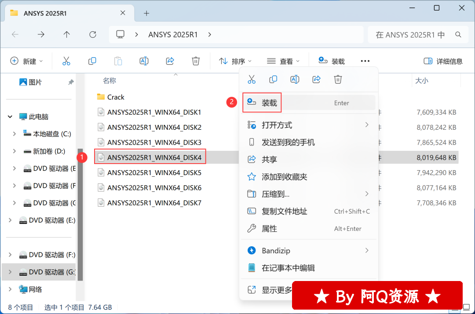This screenshot has height=314, width=475.
Task: Select the Crack folder
Action: click(x=110, y=97)
